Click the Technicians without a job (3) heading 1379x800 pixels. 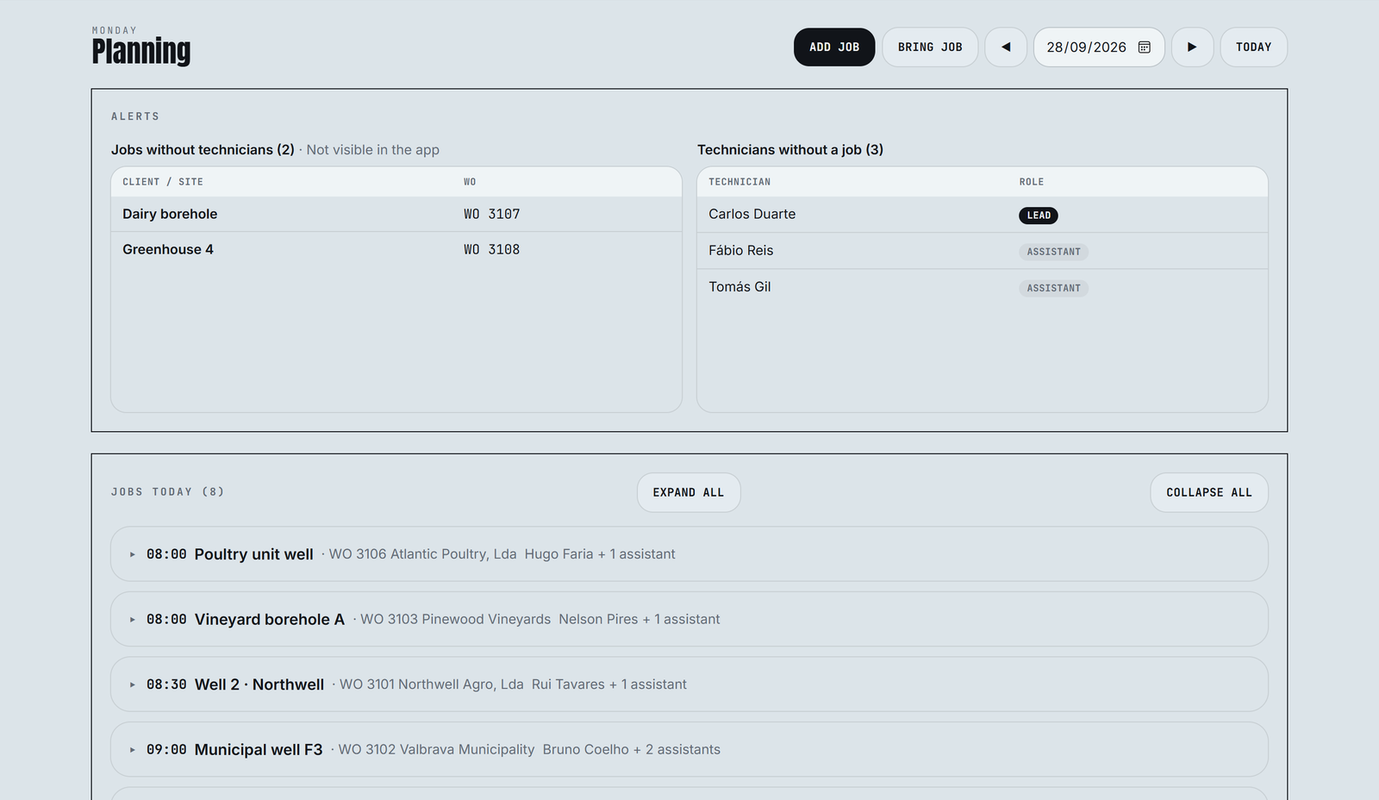(790, 150)
